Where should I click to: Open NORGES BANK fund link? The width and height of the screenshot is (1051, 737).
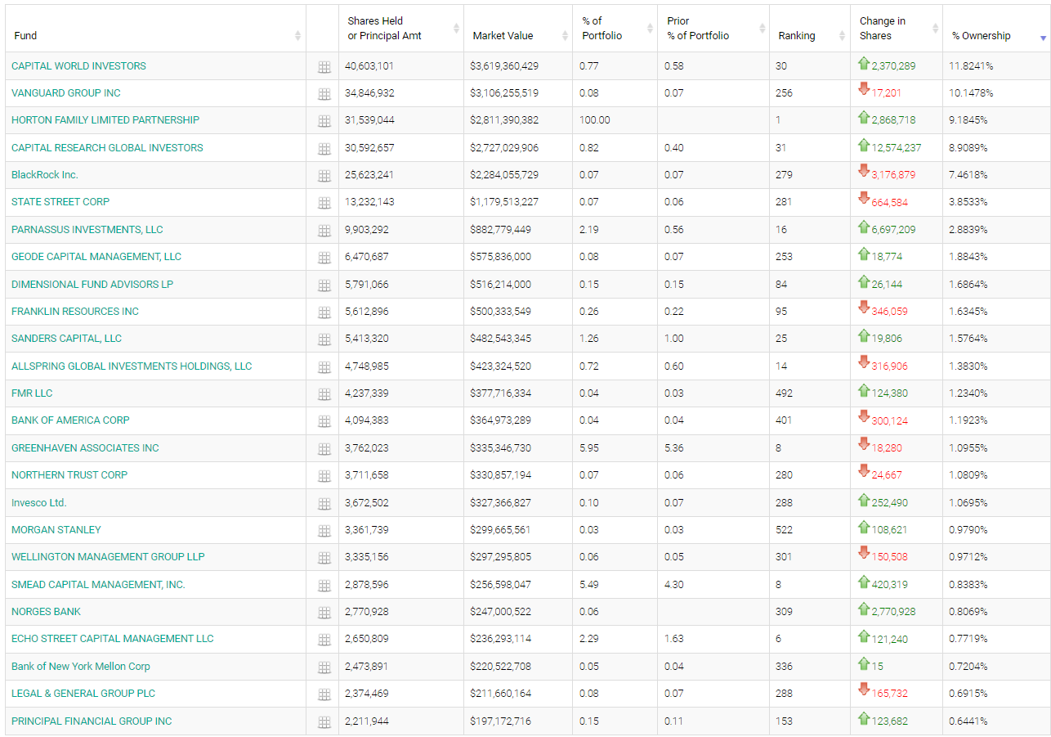pyautogui.click(x=46, y=612)
